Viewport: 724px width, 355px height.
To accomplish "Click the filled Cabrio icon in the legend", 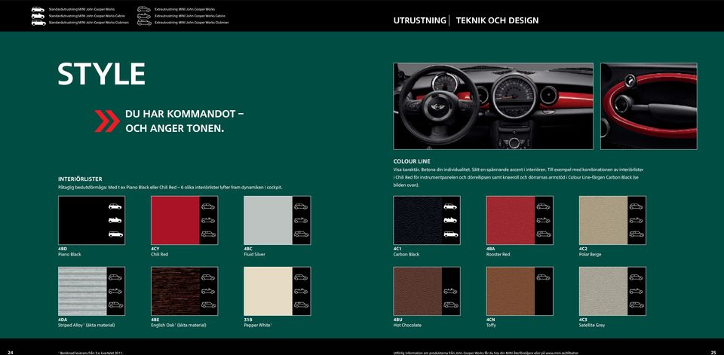I will [38, 16].
